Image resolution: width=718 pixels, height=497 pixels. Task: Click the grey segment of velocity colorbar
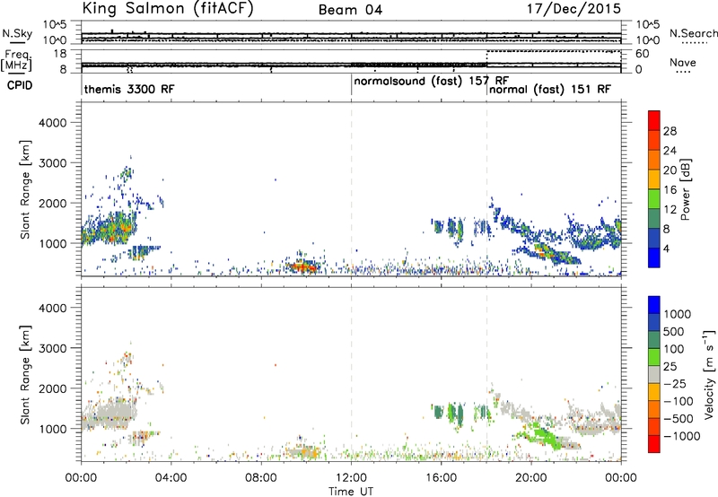654,375
